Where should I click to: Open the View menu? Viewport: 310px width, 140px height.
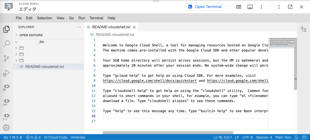pos(60,18)
